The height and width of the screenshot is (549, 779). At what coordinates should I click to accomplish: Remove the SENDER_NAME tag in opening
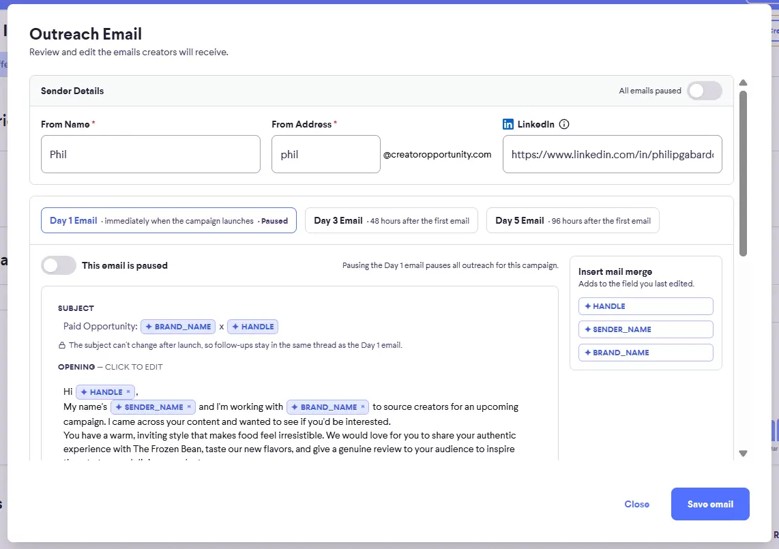click(x=189, y=407)
